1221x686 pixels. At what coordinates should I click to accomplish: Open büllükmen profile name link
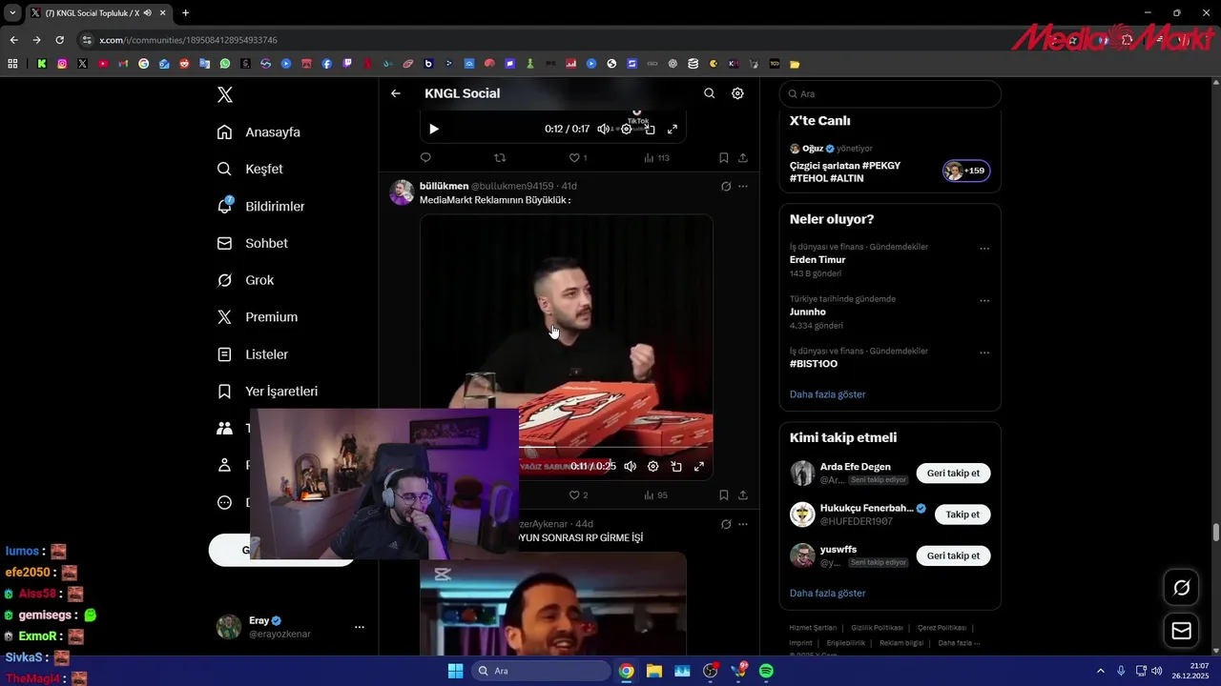tap(444, 186)
